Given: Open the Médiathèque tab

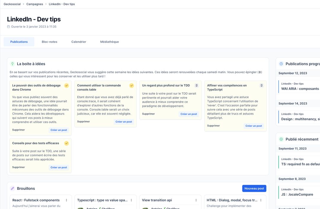Looking at the screenshot, I should tap(109, 42).
